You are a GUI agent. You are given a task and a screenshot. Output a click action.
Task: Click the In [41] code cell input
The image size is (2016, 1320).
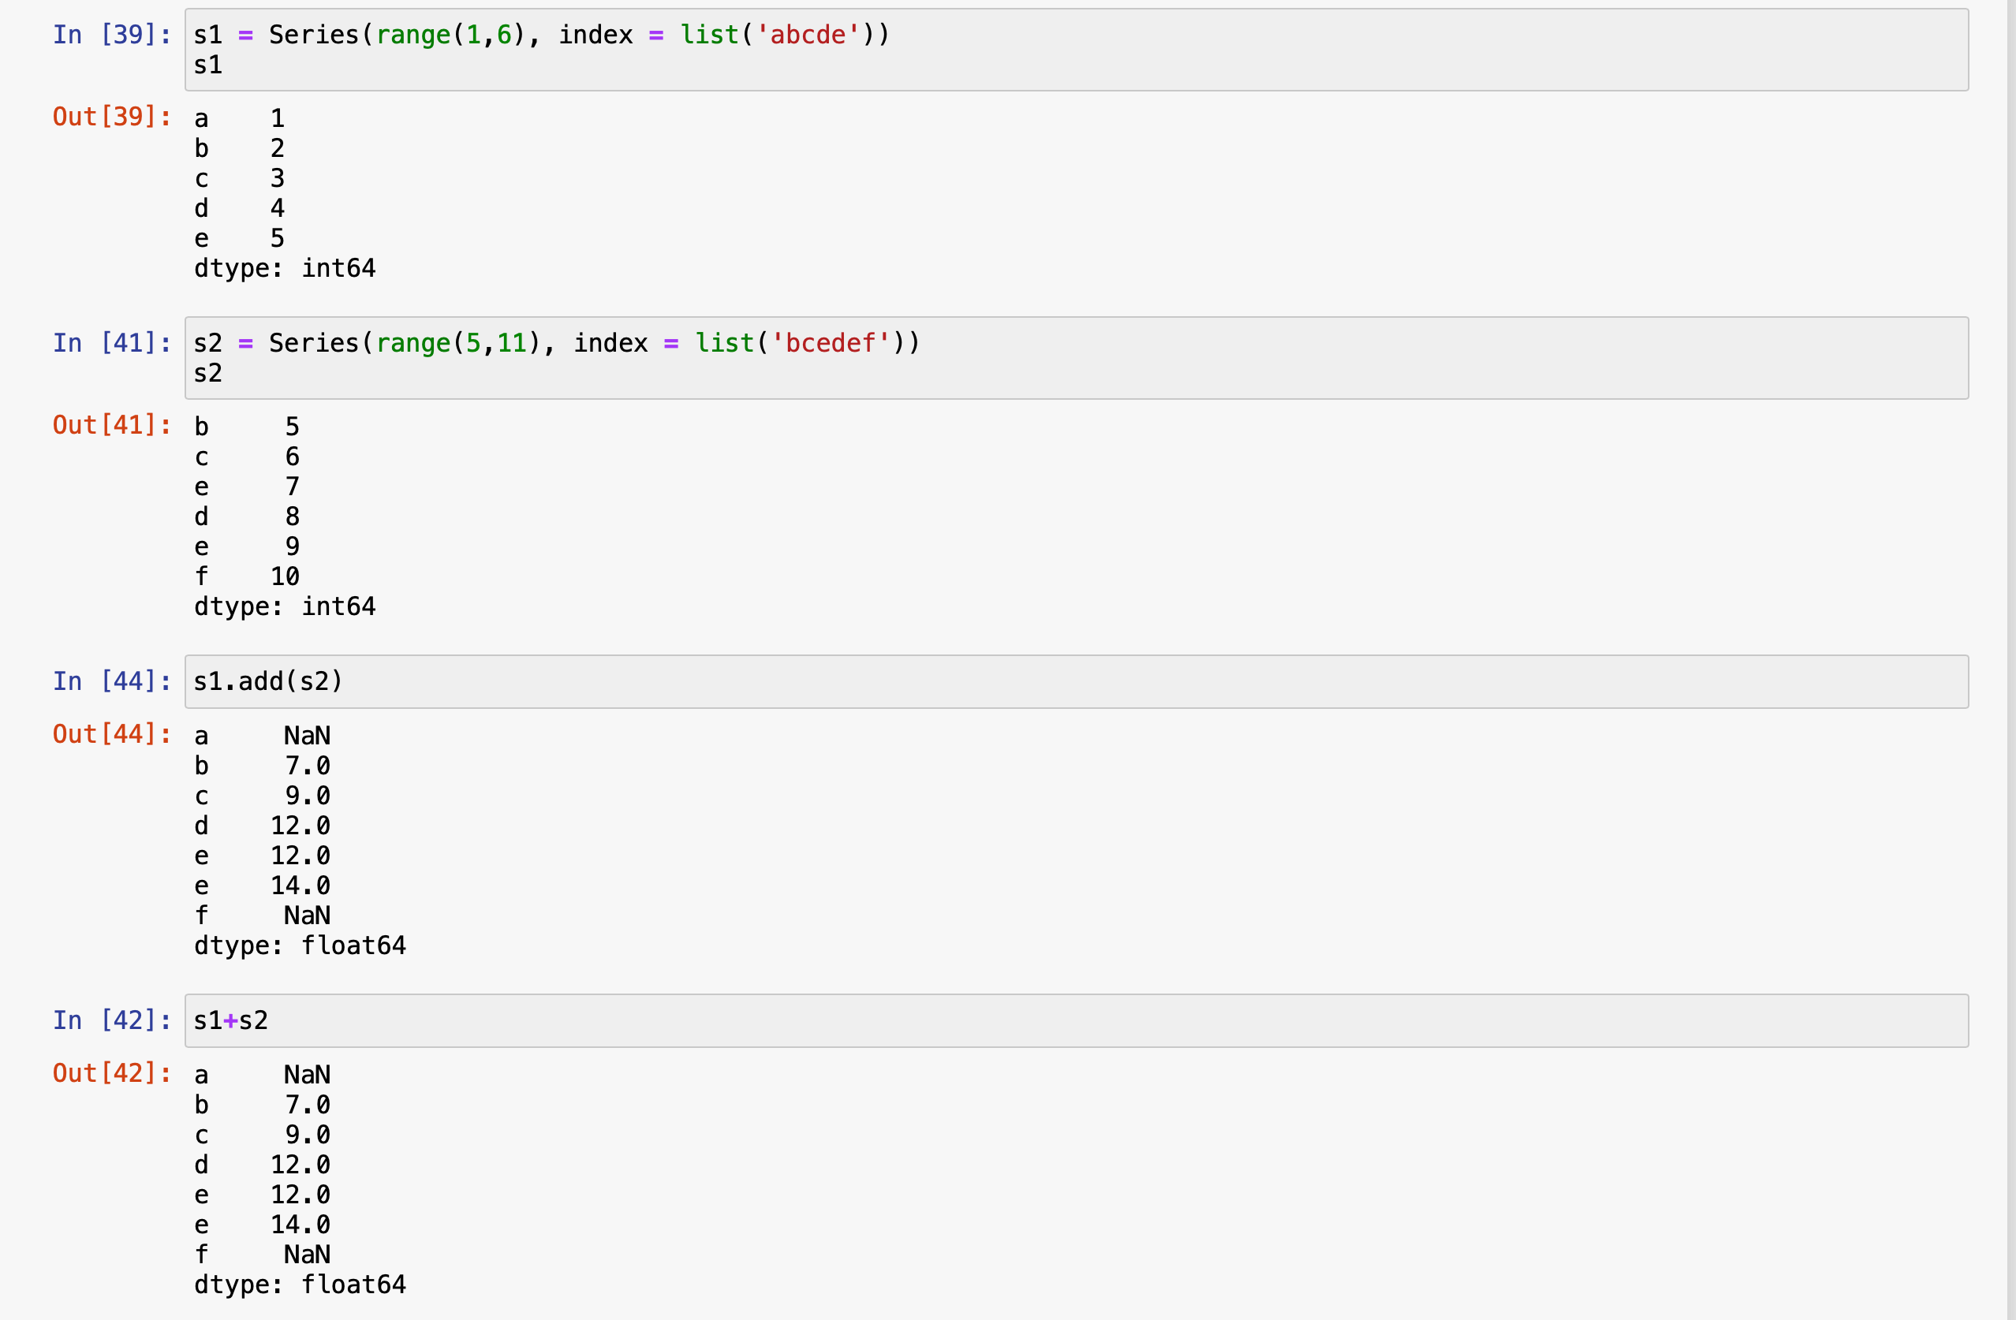click(1076, 358)
